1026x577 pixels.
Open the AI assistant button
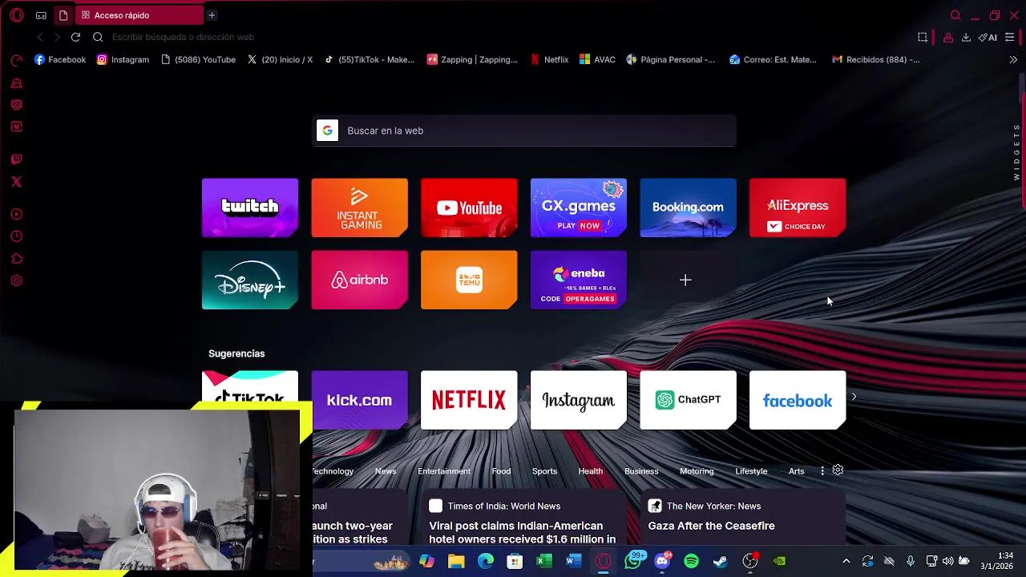pos(988,37)
